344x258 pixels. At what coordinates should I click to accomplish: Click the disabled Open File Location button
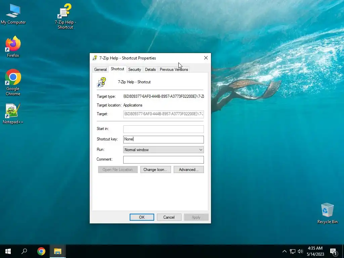118,170
